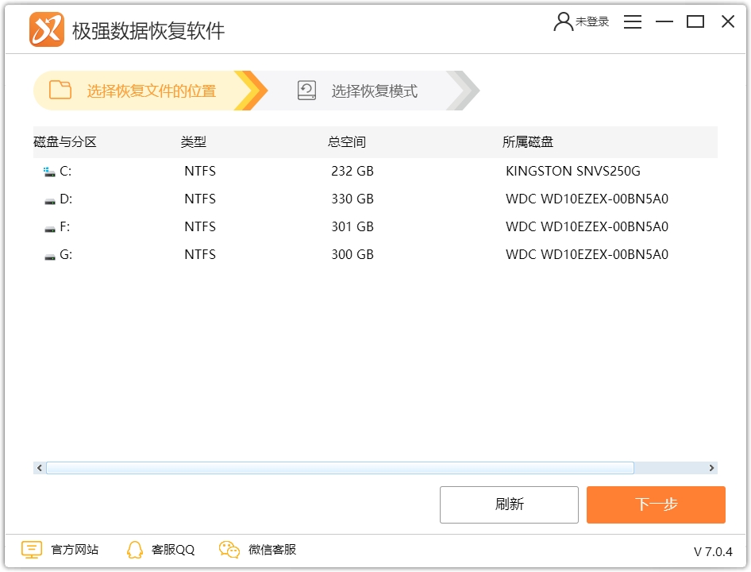Click the 所属磁盘 column header
This screenshot has height=572, width=751.
point(529,141)
